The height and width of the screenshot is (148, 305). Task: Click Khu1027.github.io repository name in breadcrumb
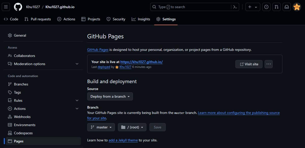[60, 7]
